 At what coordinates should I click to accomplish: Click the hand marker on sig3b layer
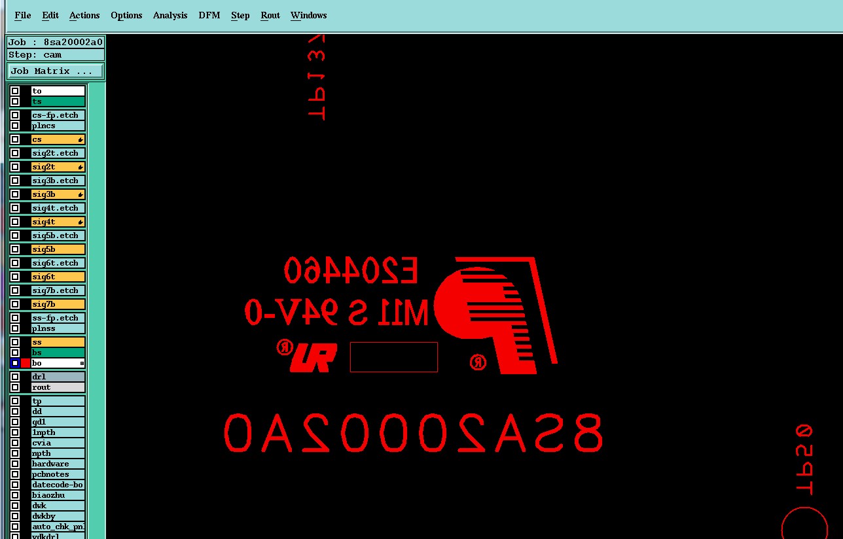click(x=81, y=194)
